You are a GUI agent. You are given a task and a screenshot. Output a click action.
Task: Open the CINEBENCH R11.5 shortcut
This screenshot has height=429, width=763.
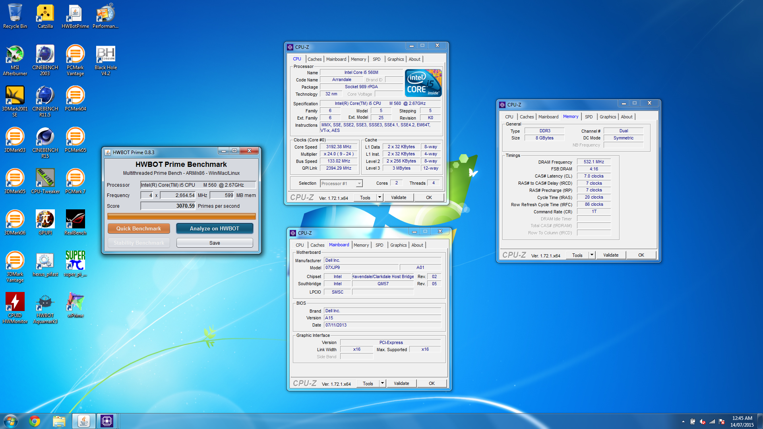tap(45, 101)
